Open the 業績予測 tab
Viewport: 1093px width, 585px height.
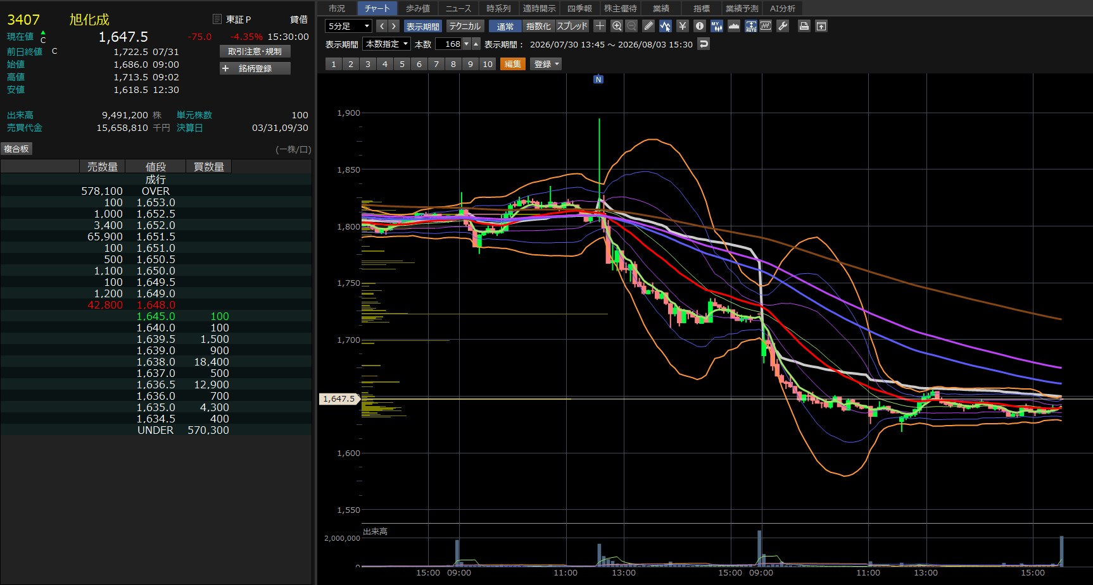click(x=742, y=8)
